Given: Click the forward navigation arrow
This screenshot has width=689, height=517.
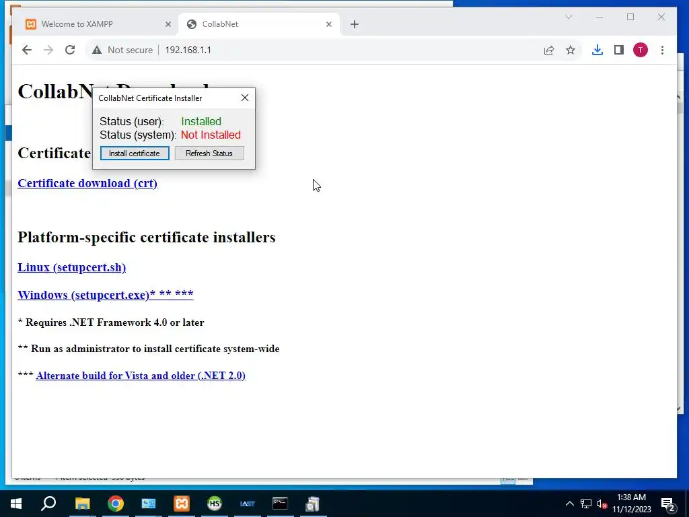Looking at the screenshot, I should 48,50.
